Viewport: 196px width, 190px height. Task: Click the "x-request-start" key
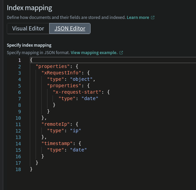pos(77,92)
